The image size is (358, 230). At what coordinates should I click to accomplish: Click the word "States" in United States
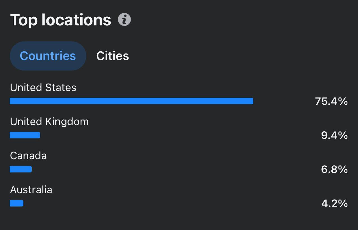pyautogui.click(x=61, y=88)
